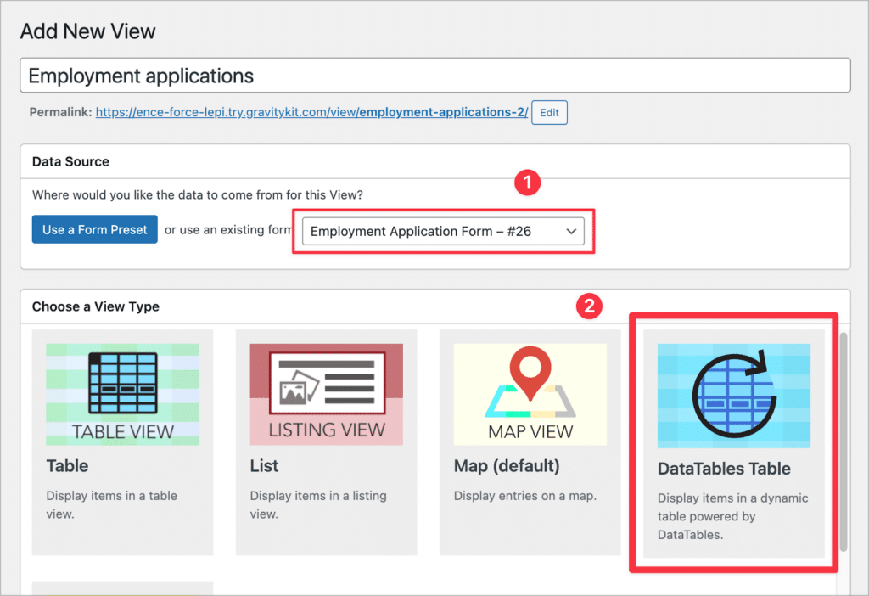The height and width of the screenshot is (596, 869).
Task: Choose the 'DataTables Table' title
Action: 724,469
